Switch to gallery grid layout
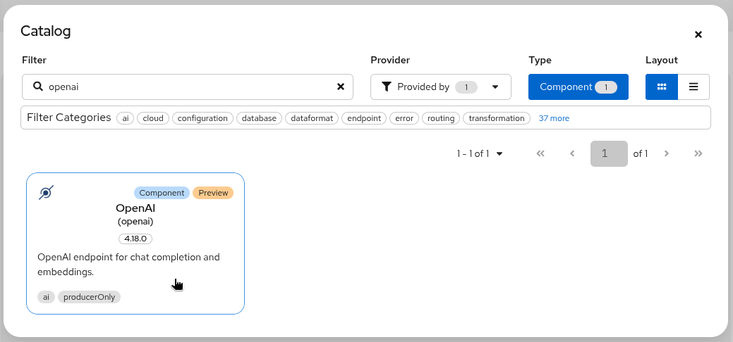The image size is (733, 342). pyautogui.click(x=662, y=87)
